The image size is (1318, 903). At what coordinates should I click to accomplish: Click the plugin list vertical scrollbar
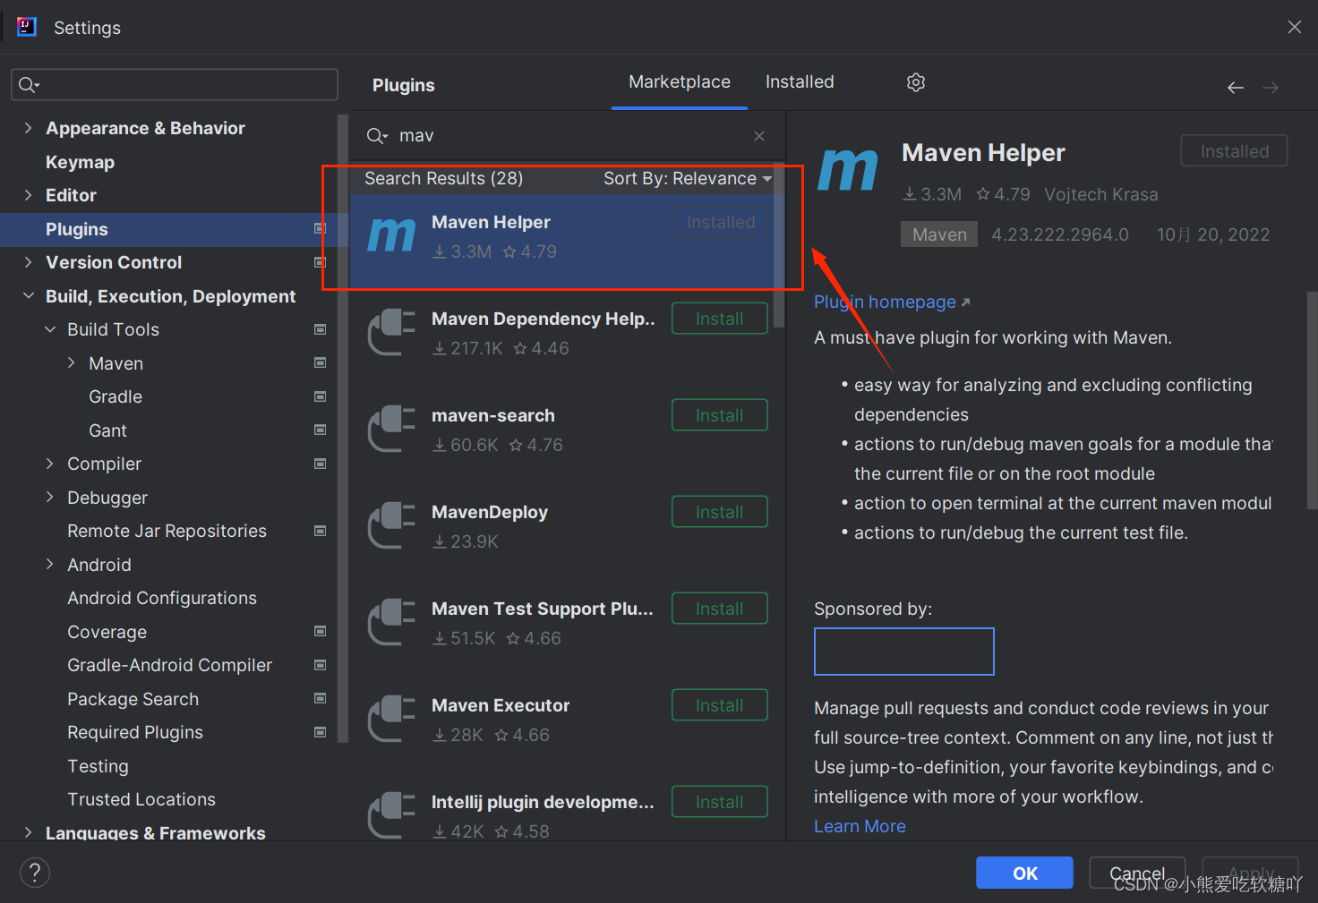779,246
